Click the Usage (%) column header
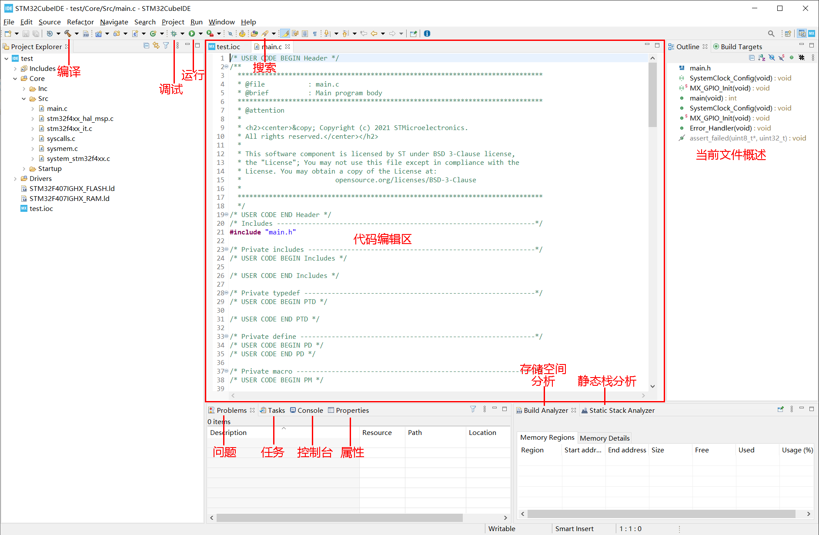This screenshot has height=535, width=819. coord(797,450)
